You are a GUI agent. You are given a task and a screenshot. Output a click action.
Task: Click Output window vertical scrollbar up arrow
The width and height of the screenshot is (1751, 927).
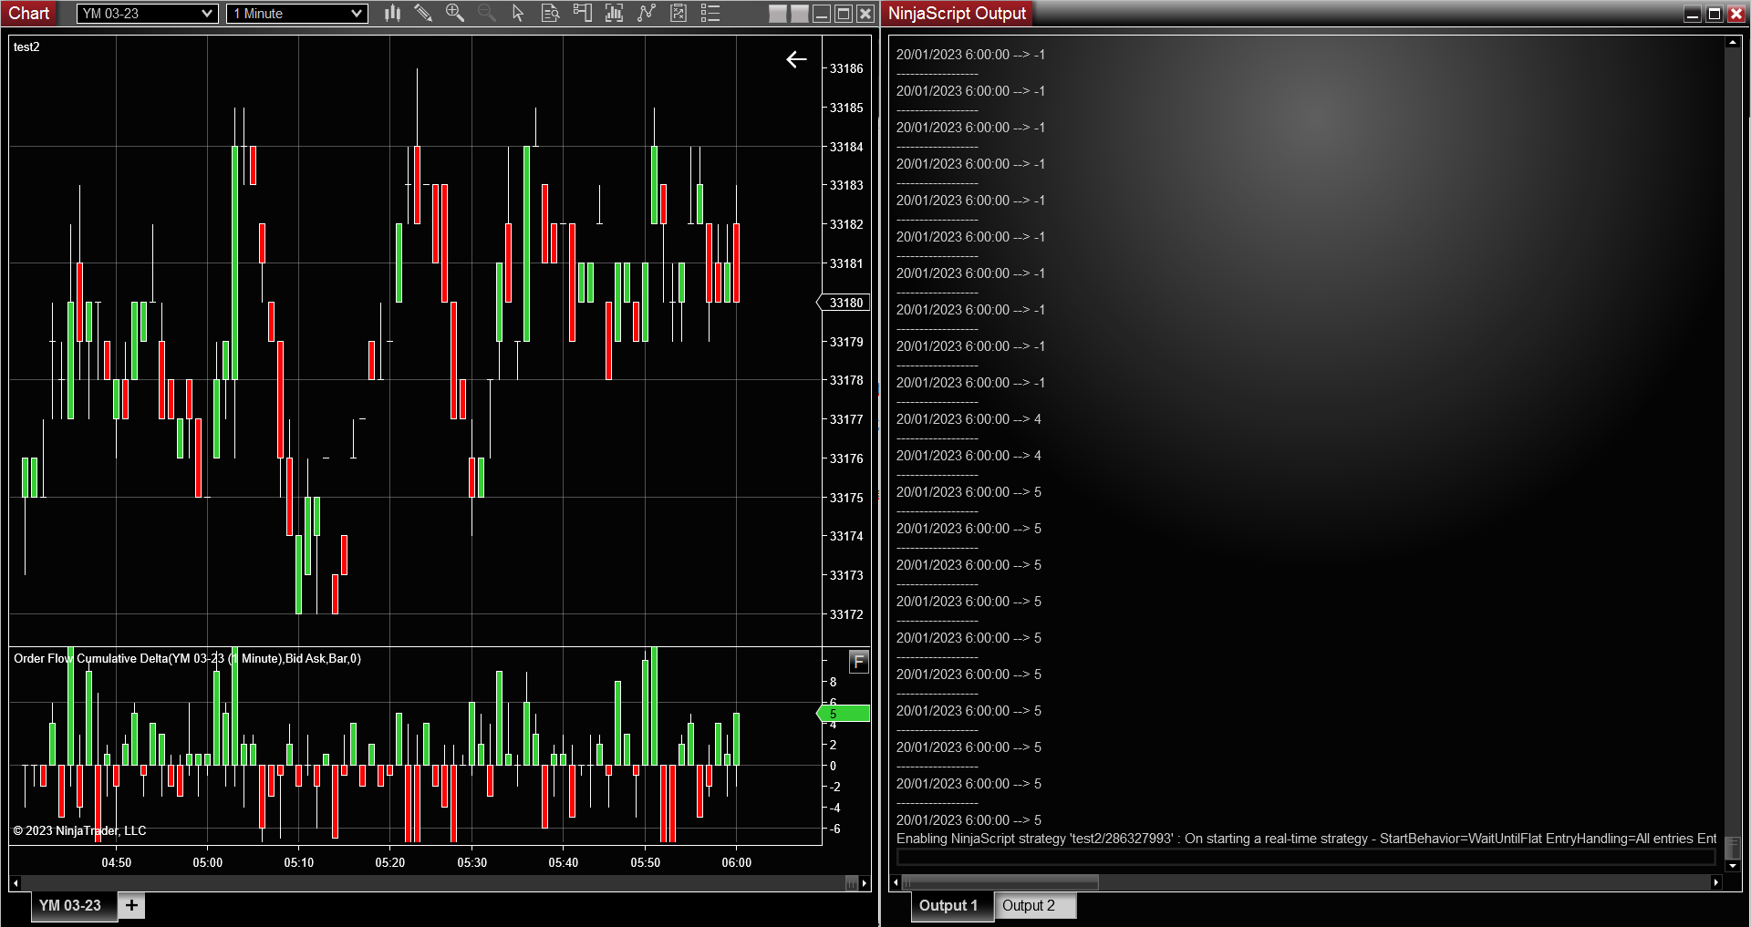tap(1733, 42)
